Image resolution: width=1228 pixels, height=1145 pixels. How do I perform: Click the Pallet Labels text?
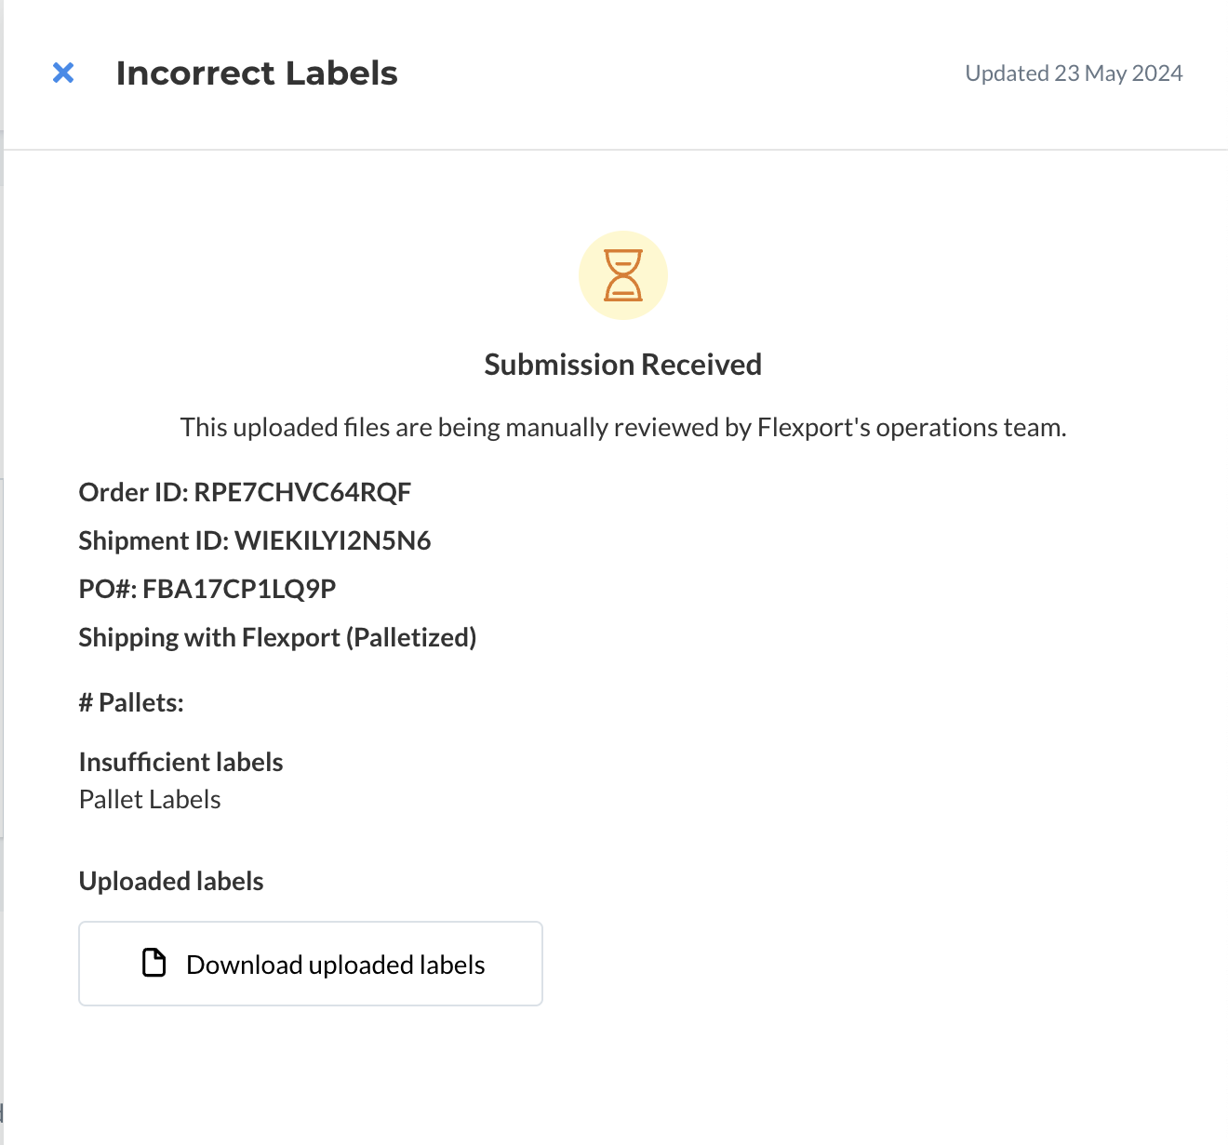point(150,799)
